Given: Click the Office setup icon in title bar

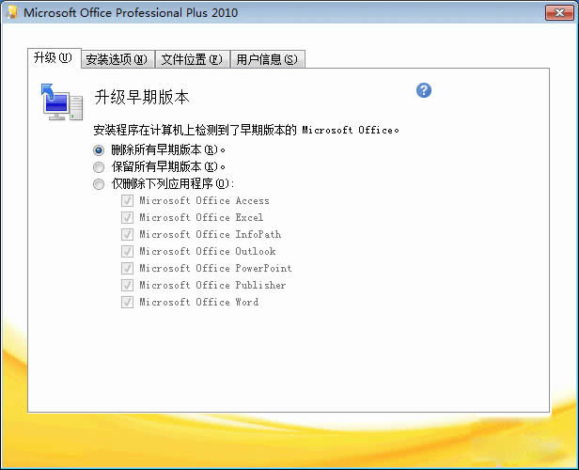Looking at the screenshot, I should pos(11,12).
